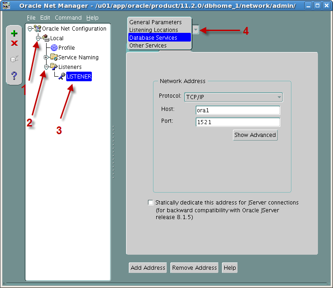The width and height of the screenshot is (333, 288).
Task: Choose Other Services in the list
Action: coord(159,46)
